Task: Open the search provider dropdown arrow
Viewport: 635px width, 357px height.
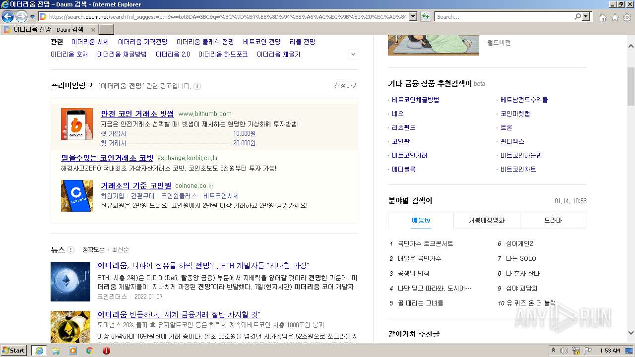Action: (x=586, y=17)
